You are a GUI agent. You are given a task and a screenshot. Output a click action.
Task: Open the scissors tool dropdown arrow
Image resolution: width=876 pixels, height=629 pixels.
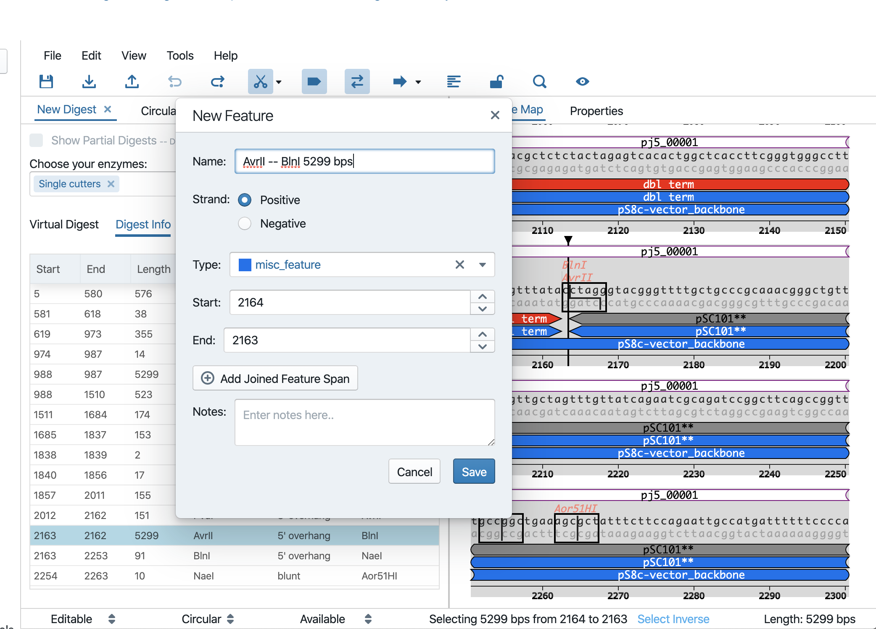(279, 82)
